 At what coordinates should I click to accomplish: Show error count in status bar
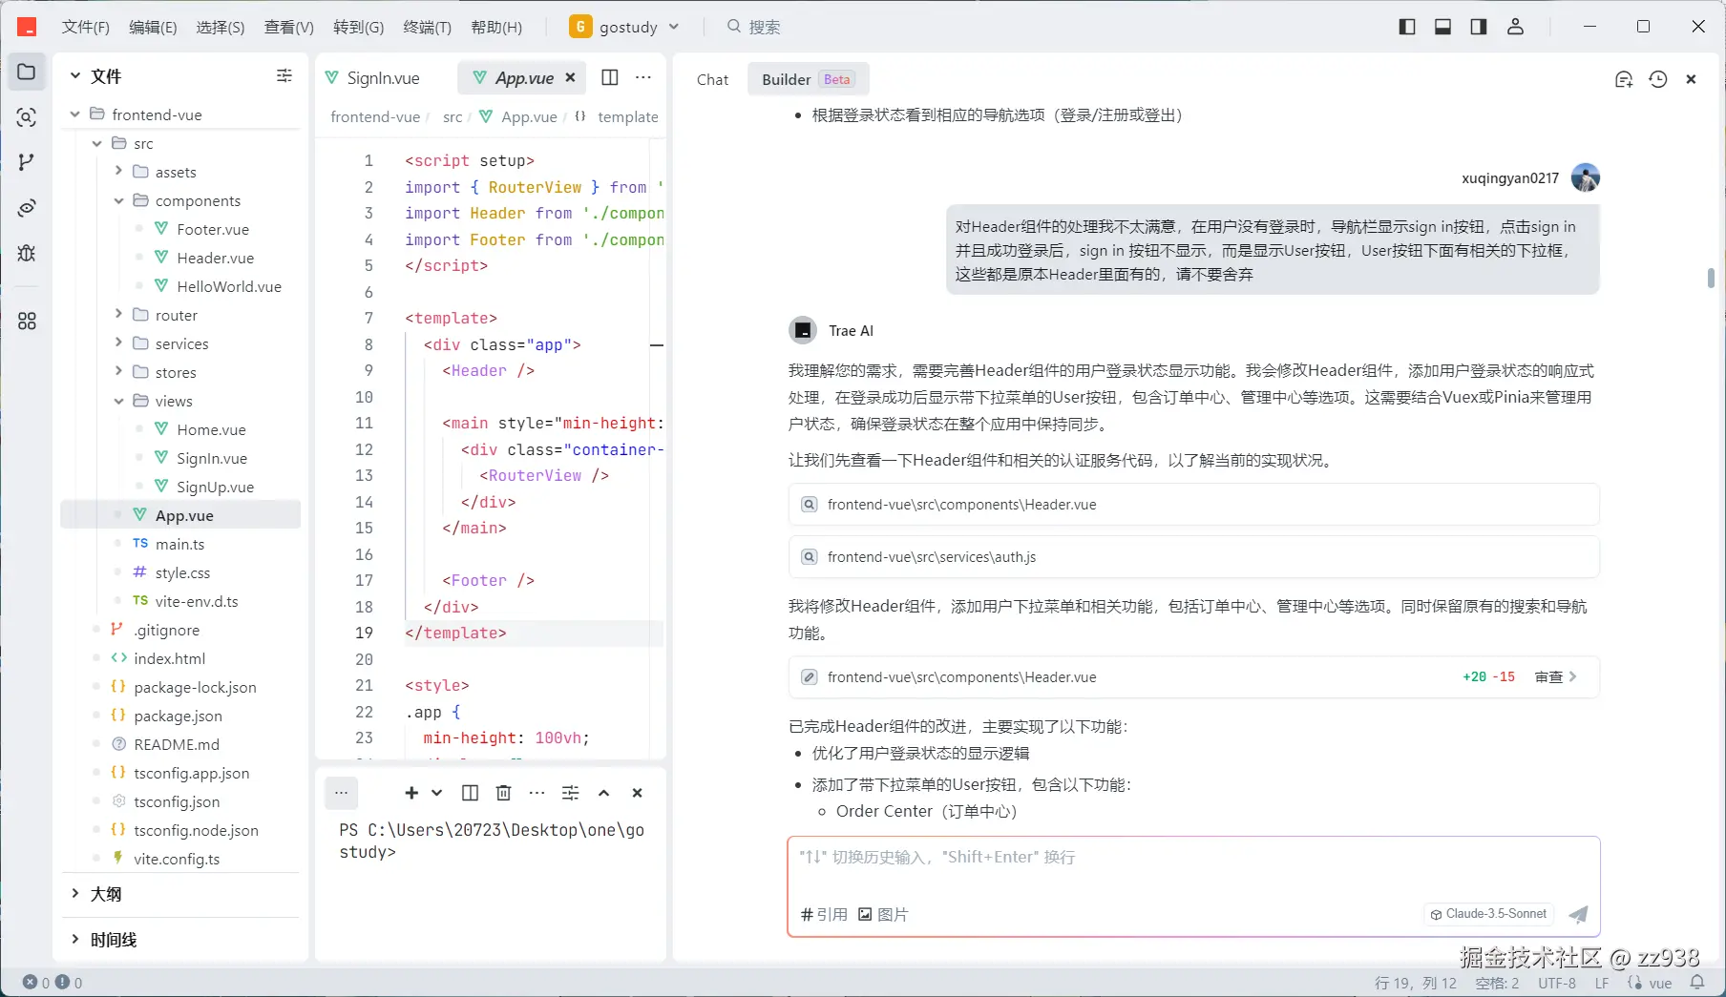[37, 982]
